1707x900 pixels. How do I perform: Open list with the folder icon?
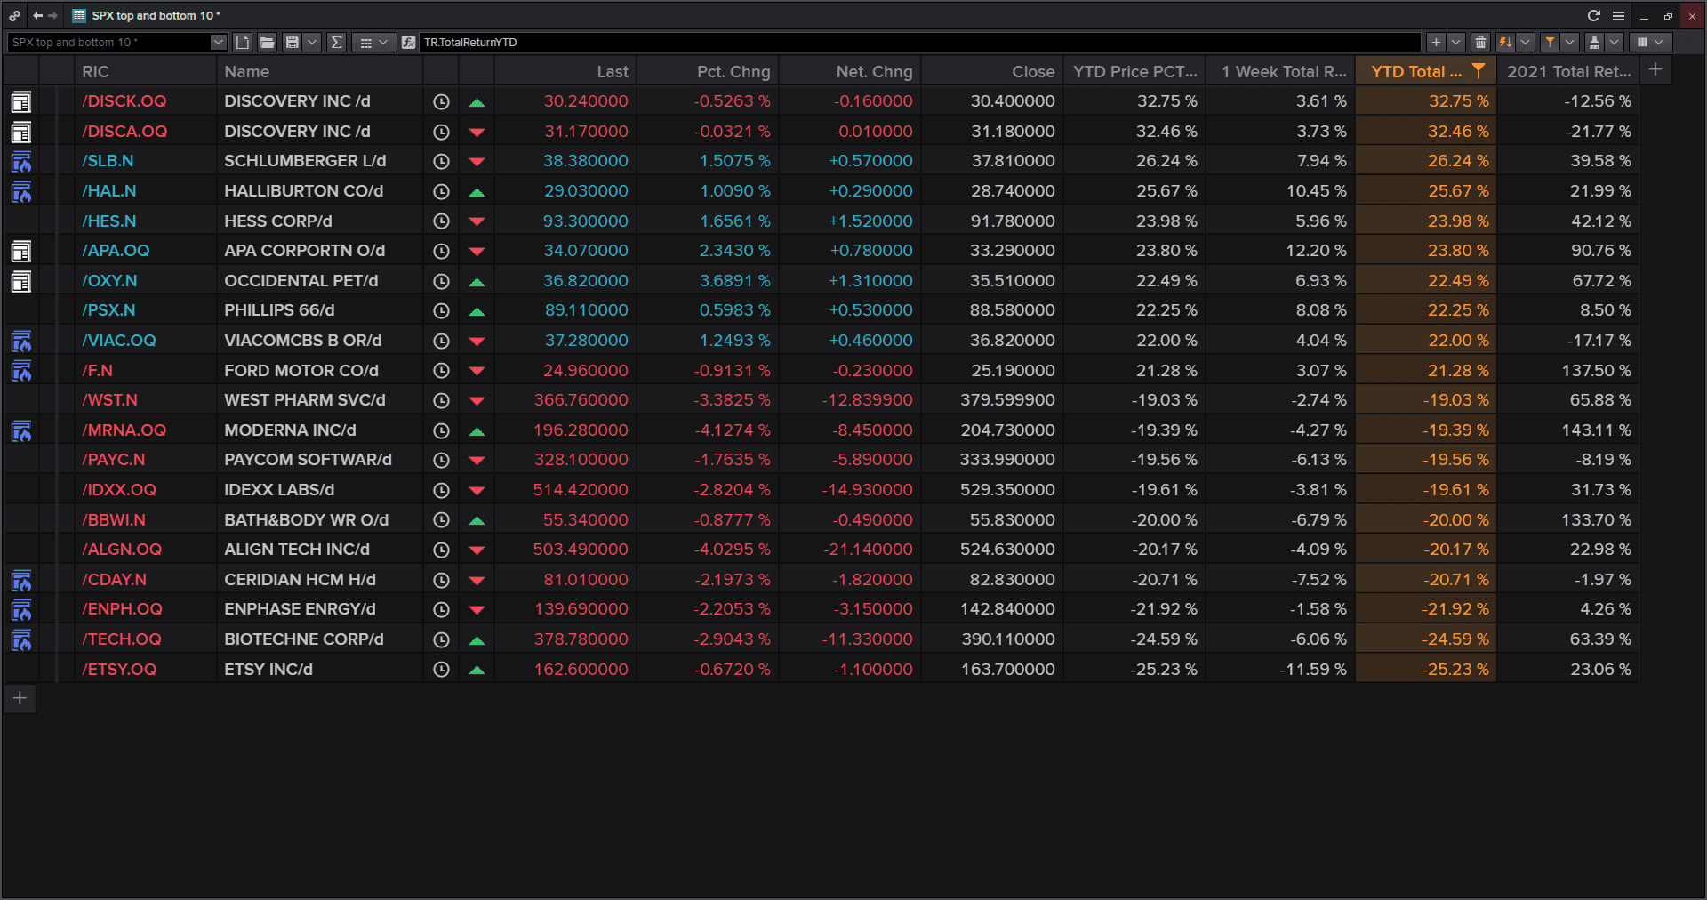[x=267, y=42]
